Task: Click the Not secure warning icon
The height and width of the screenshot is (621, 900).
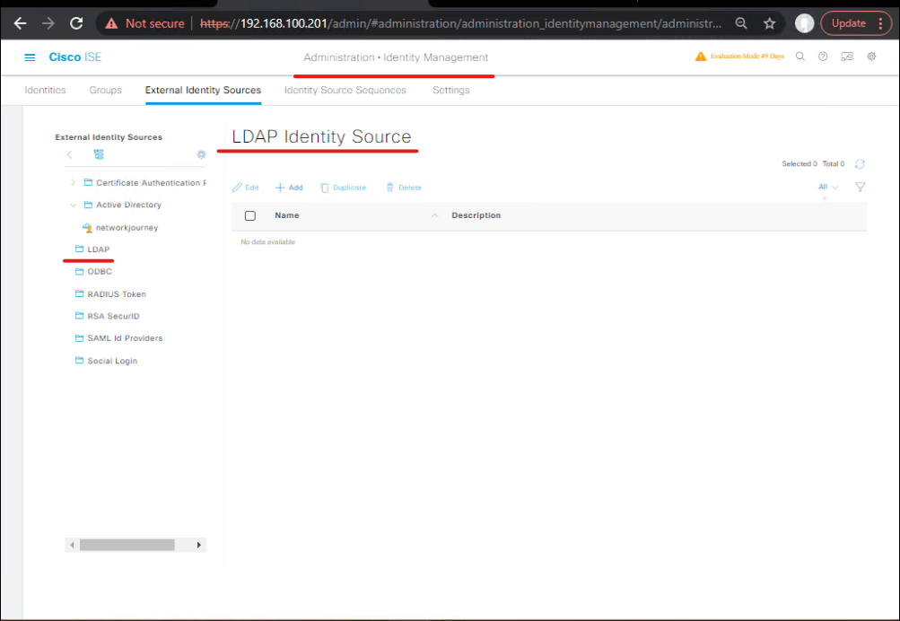Action: coord(111,23)
